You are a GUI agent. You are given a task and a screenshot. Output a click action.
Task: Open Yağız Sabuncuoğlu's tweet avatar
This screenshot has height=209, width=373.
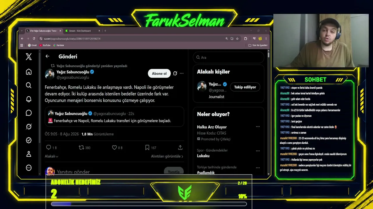(x=50, y=74)
